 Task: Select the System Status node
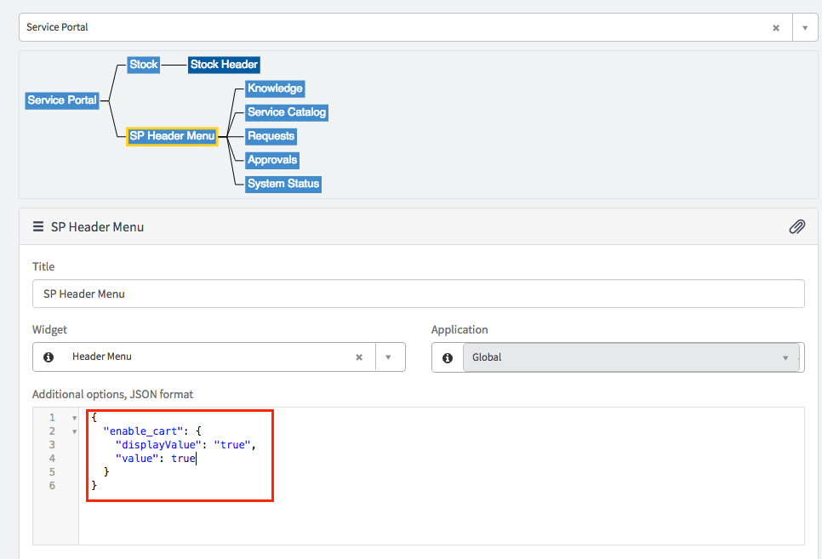283,184
